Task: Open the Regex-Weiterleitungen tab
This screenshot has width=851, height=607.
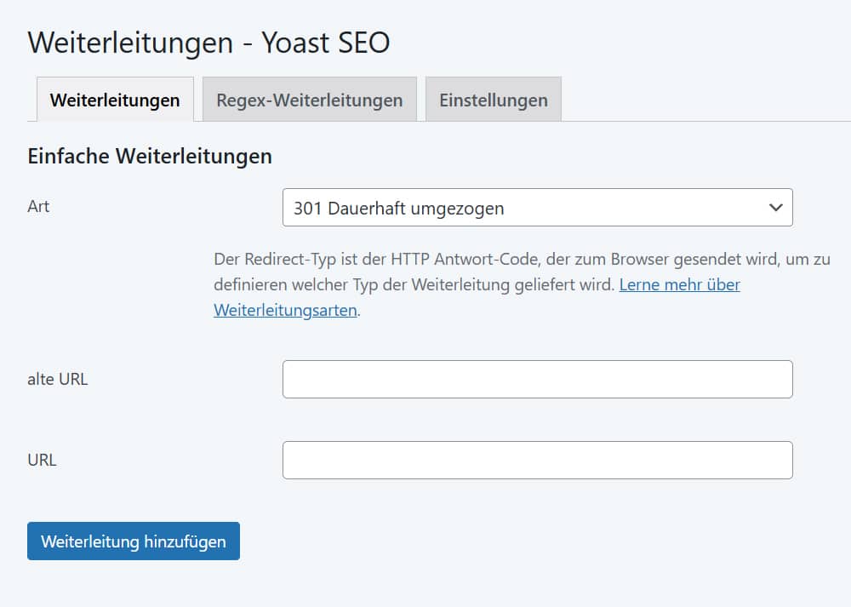Action: tap(310, 100)
